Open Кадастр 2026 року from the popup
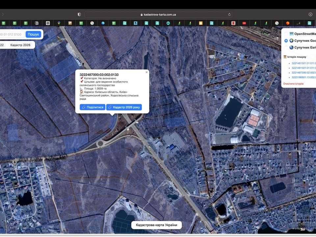 pos(124,107)
